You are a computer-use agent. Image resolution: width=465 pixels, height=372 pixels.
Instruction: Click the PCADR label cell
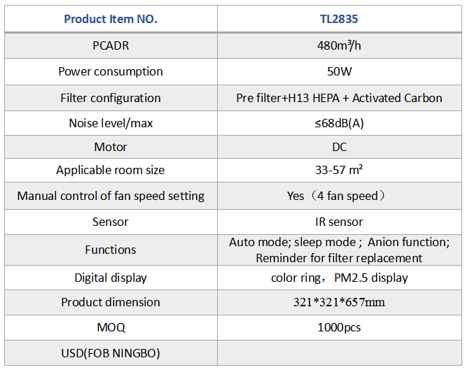[111, 45]
